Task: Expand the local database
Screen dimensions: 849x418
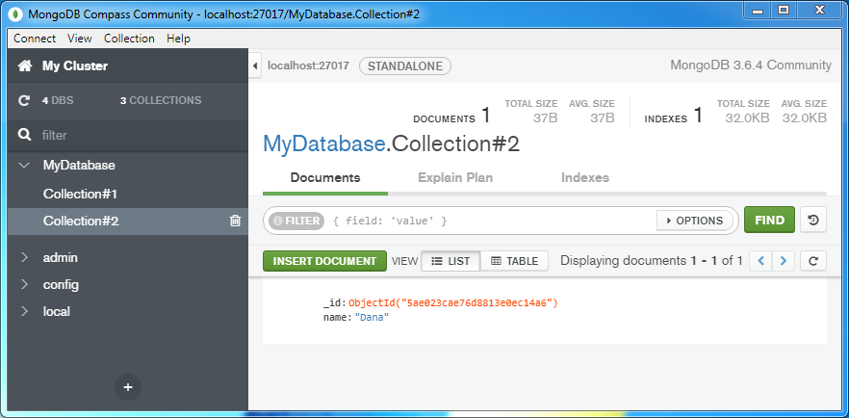Action: (x=24, y=312)
